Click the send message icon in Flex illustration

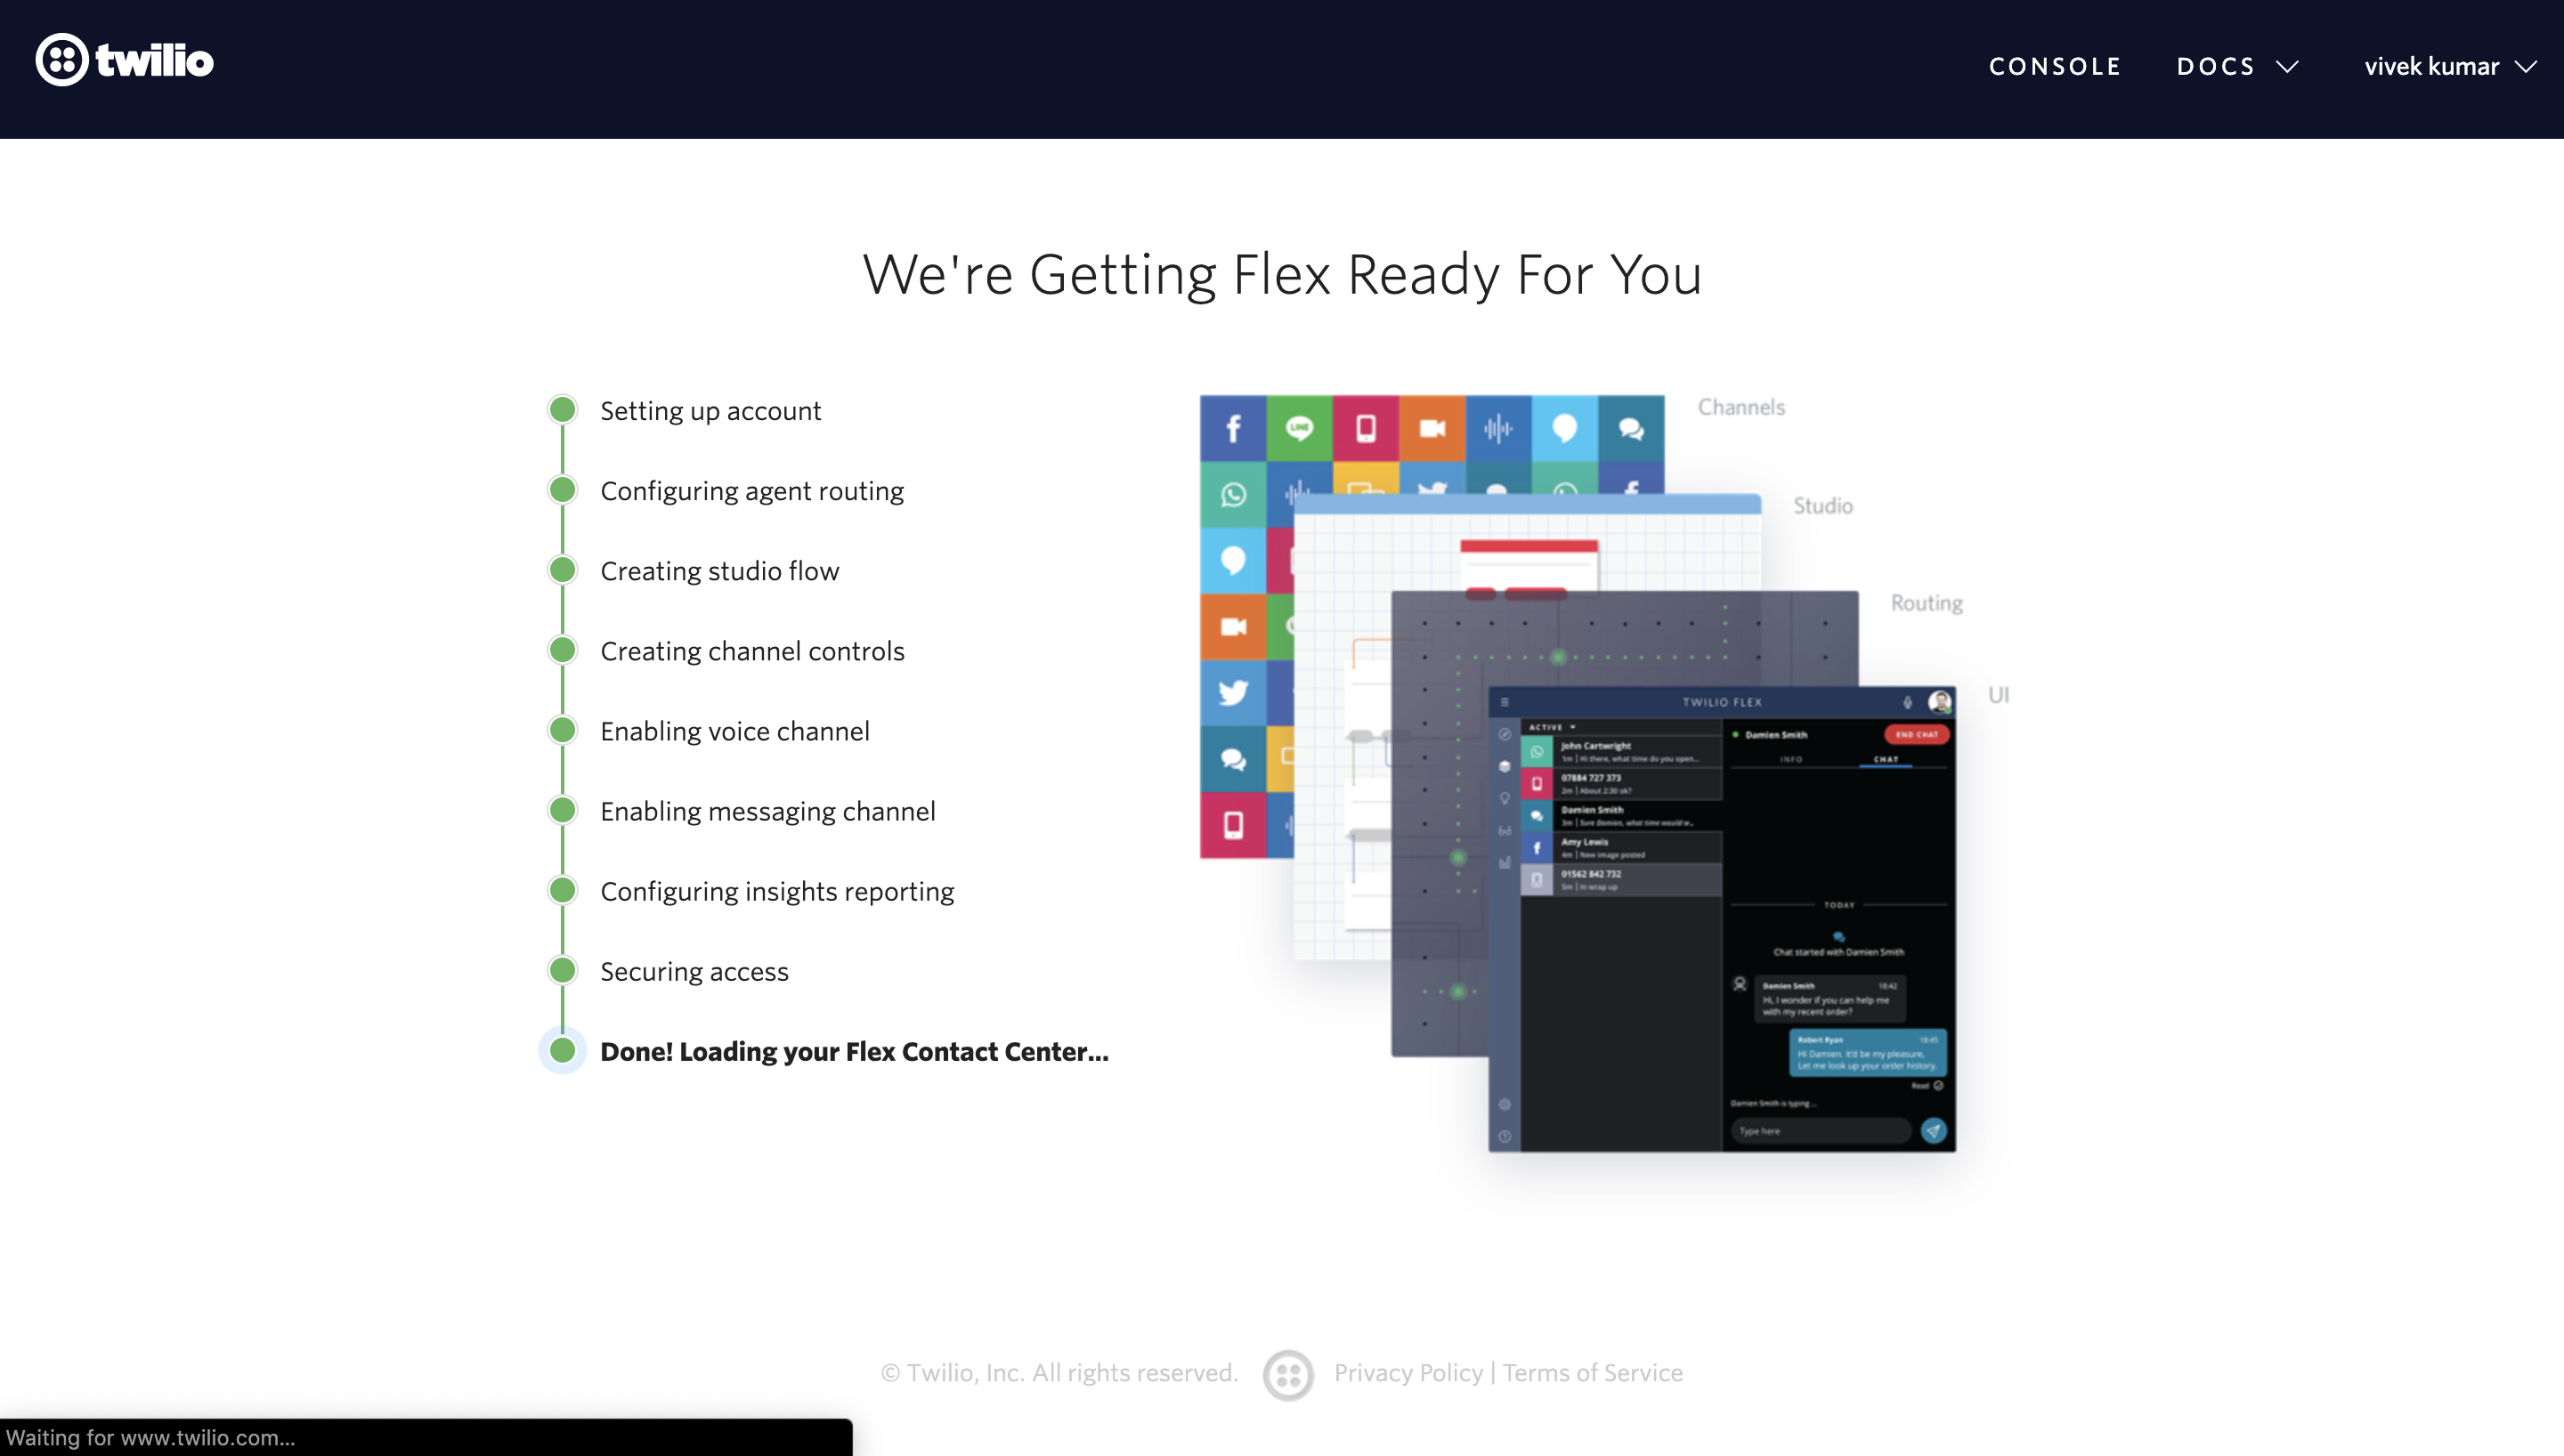pos(1933,1130)
